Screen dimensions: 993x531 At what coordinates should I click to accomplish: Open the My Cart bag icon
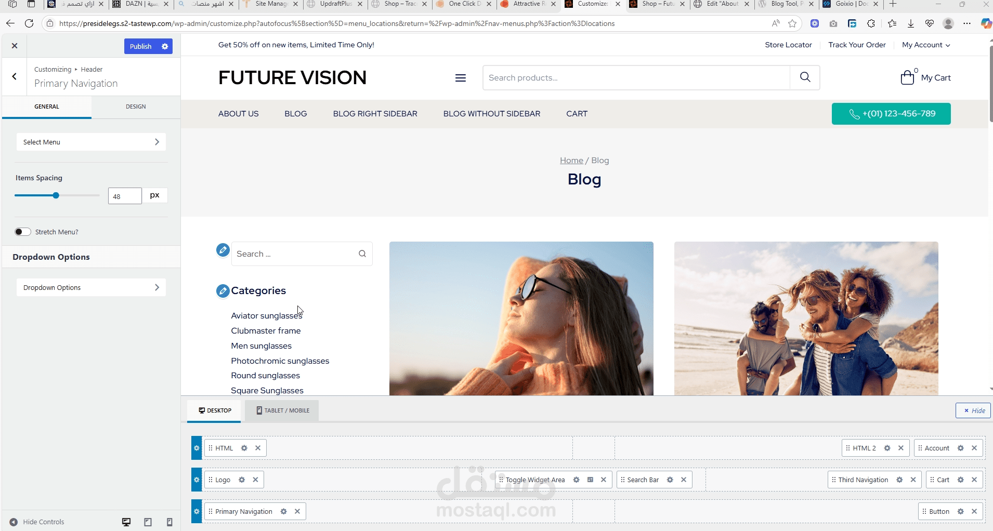click(x=907, y=77)
